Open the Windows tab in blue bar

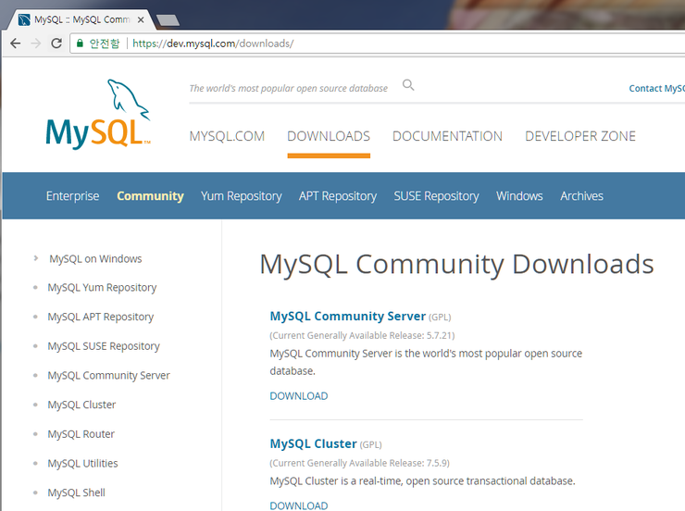519,196
